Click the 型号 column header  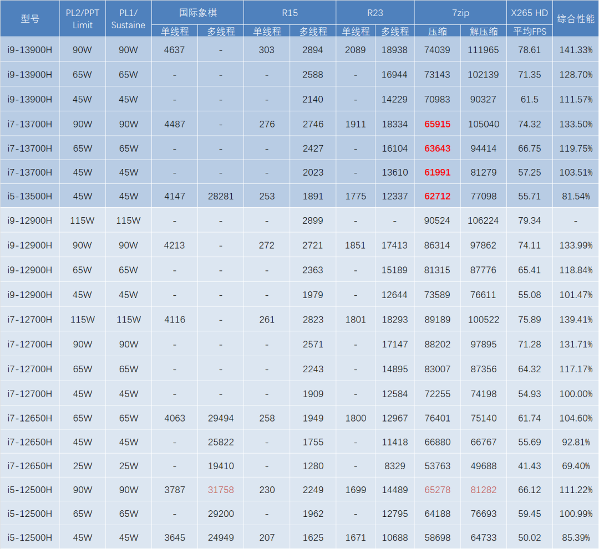pyautogui.click(x=30, y=19)
